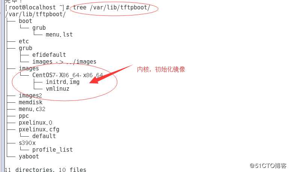
Task: Select the pxelinux.0 file entry
Action: pos(35,123)
